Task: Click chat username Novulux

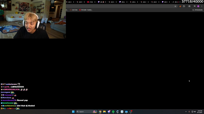Action: tap(7, 98)
